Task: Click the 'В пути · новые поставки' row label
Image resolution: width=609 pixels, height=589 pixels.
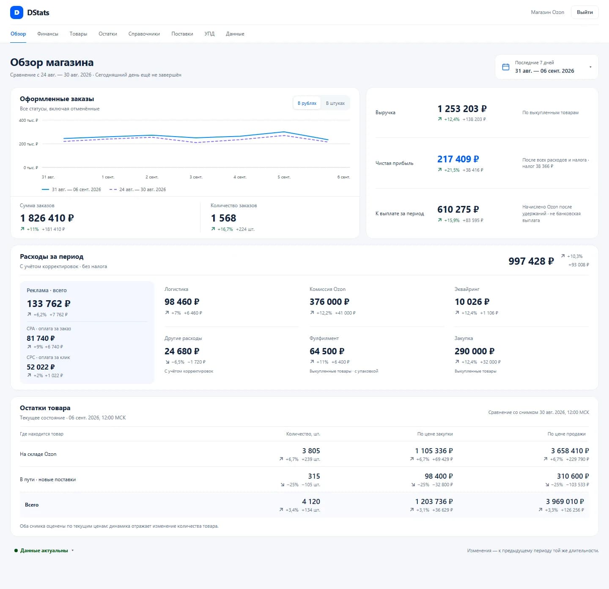Action: point(48,479)
